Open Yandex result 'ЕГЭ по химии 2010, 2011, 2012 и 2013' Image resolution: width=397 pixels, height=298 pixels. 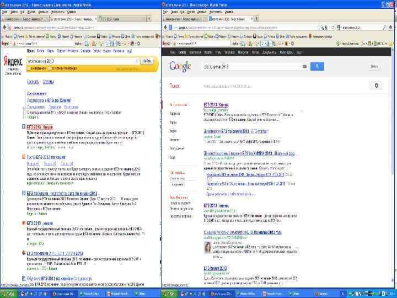click(x=55, y=253)
